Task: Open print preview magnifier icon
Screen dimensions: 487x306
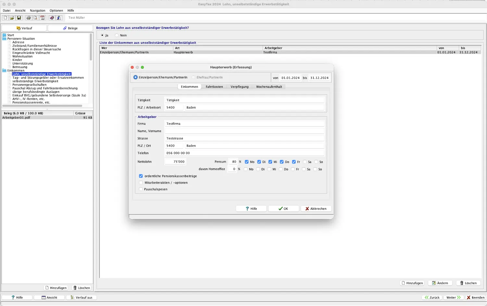Action: pos(35,18)
